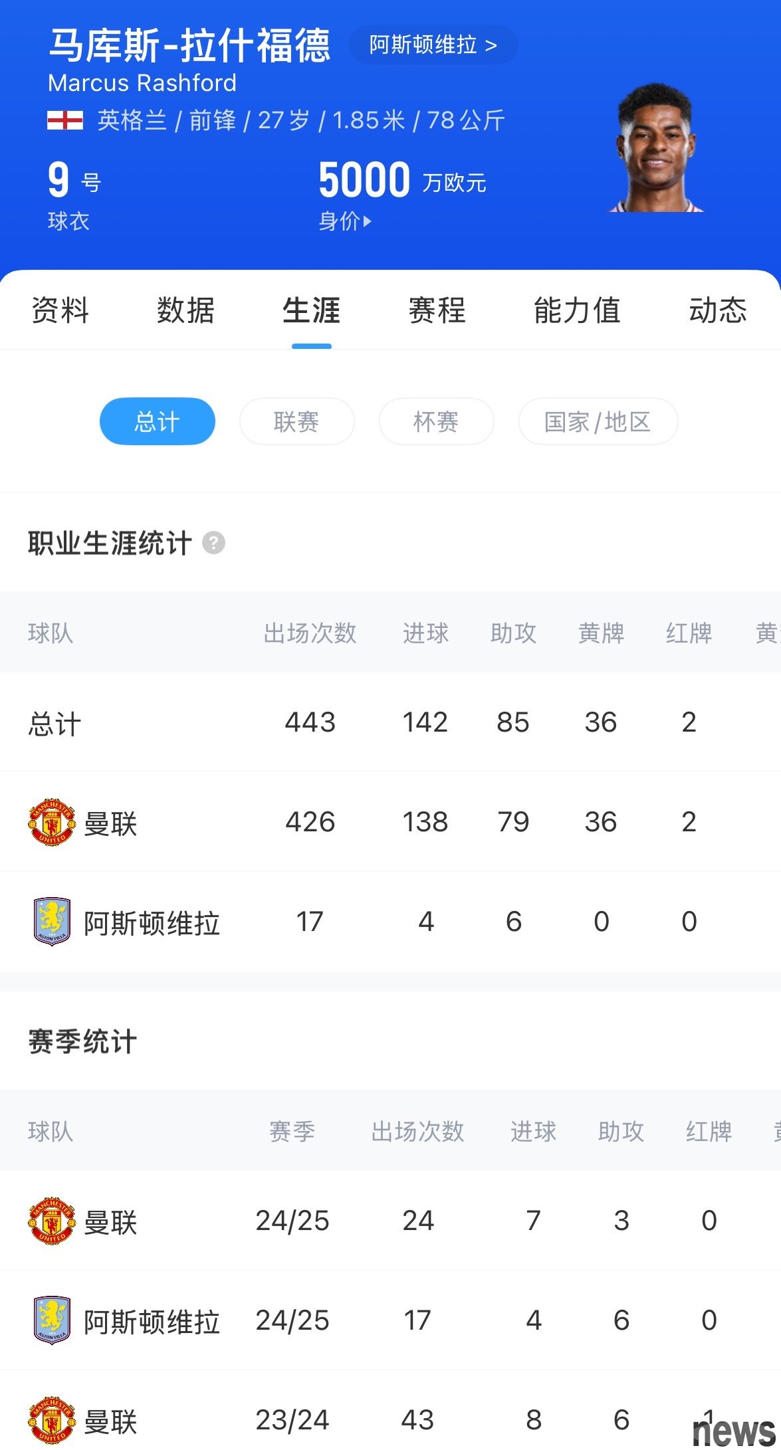Switch to the 数据 tab
The width and height of the screenshot is (781, 1450).
pyautogui.click(x=185, y=310)
